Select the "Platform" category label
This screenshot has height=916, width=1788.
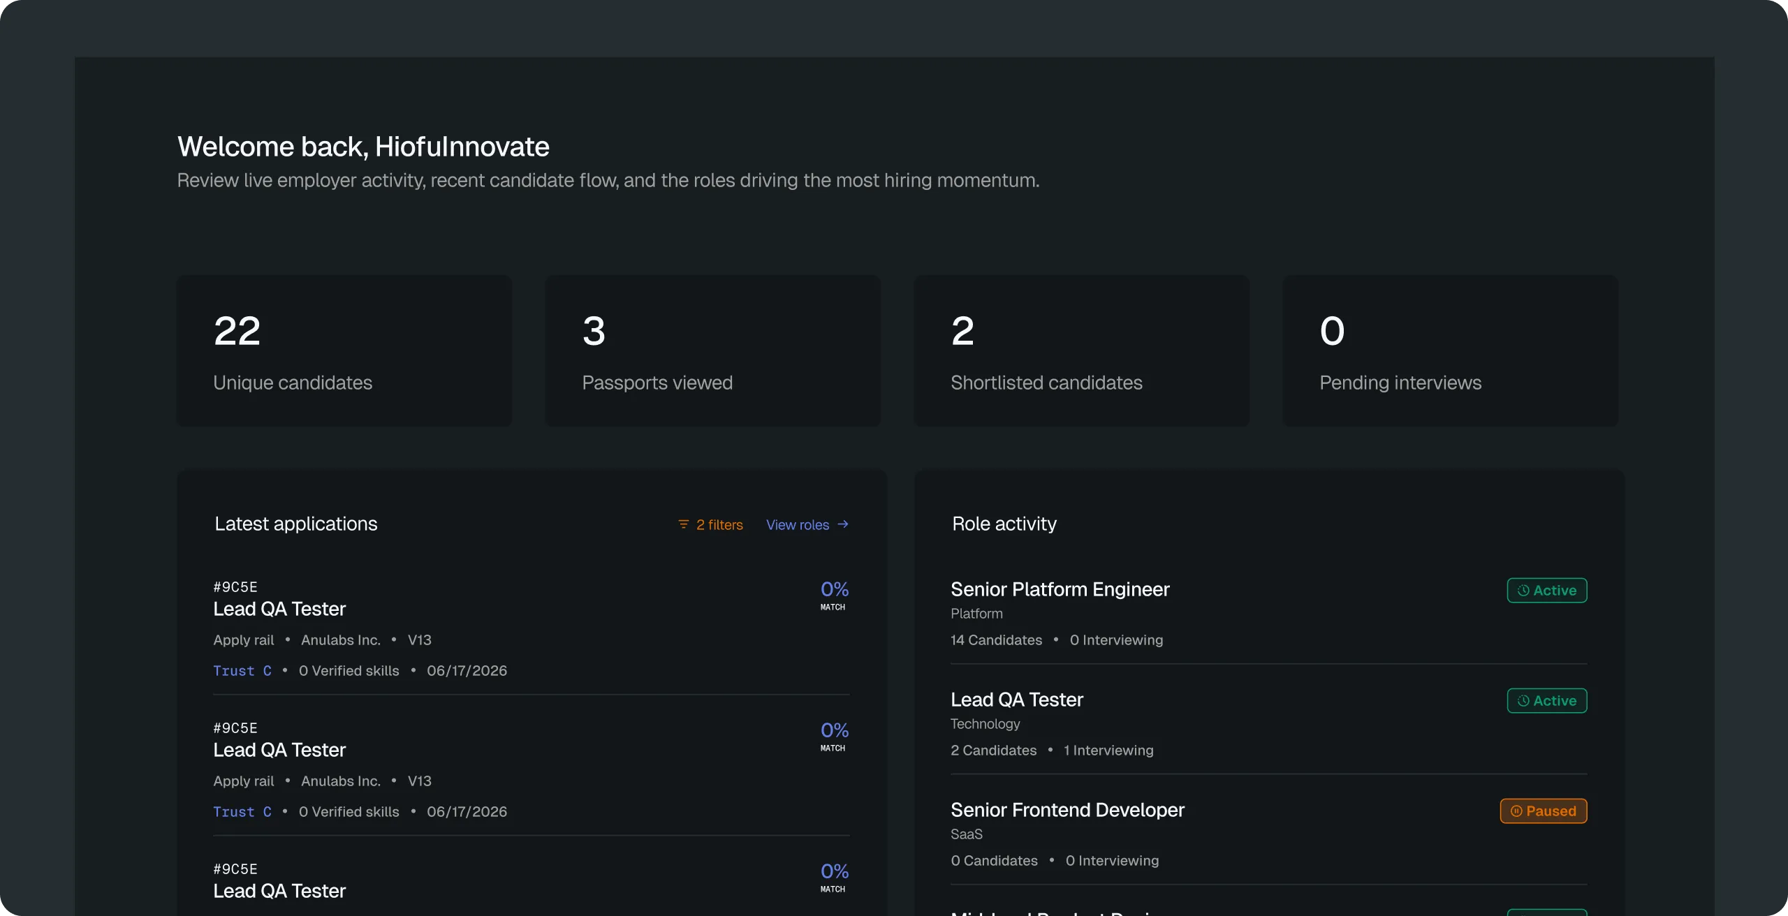tap(976, 614)
